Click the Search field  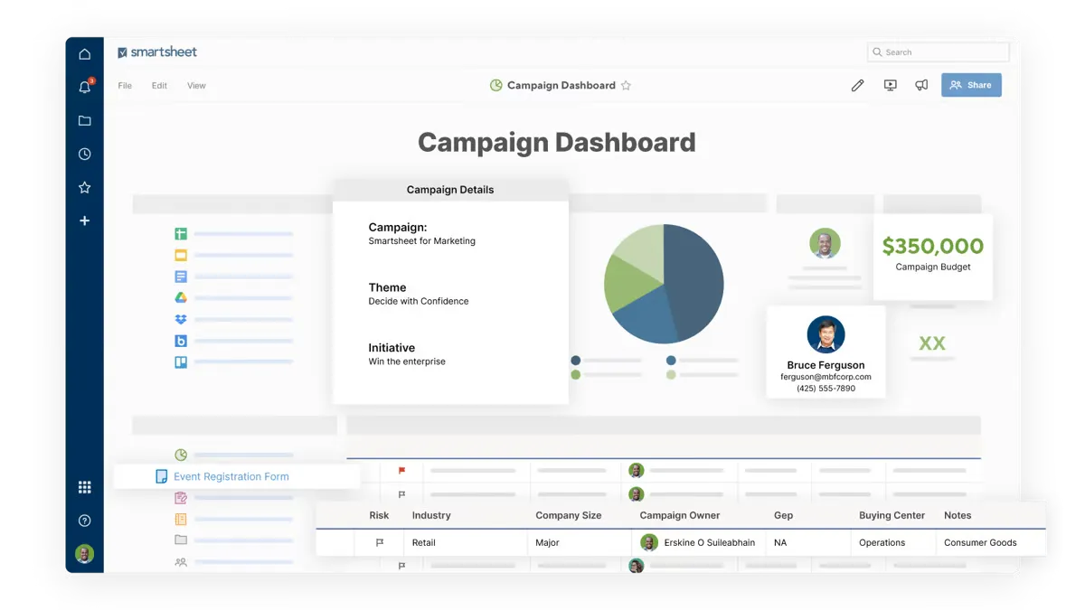(x=939, y=52)
